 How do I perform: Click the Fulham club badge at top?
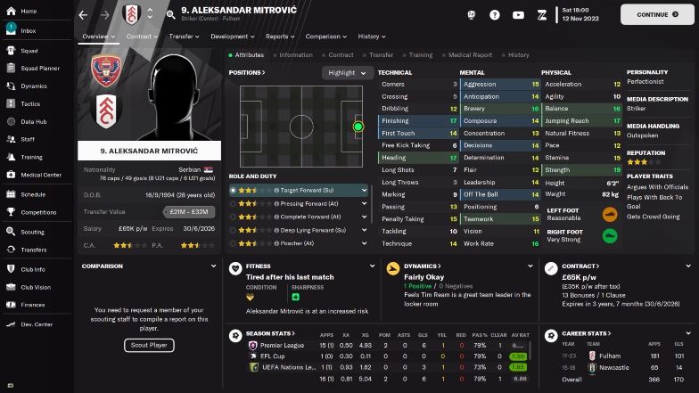132,14
